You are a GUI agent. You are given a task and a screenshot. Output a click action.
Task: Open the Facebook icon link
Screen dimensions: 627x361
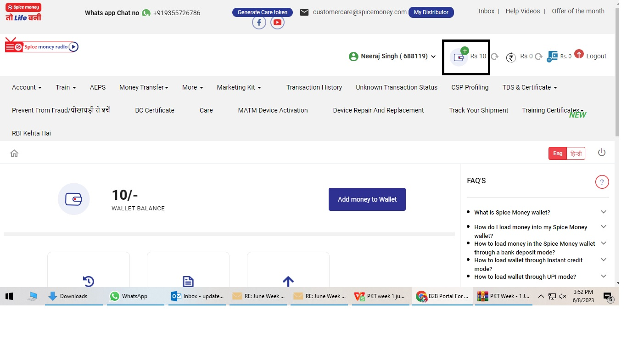click(259, 22)
